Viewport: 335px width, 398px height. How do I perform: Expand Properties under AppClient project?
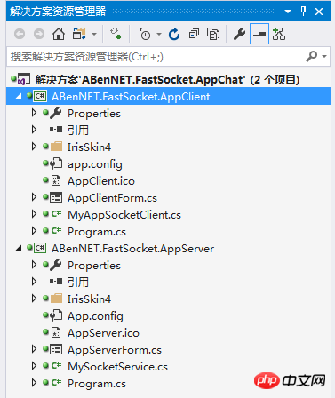(34, 113)
